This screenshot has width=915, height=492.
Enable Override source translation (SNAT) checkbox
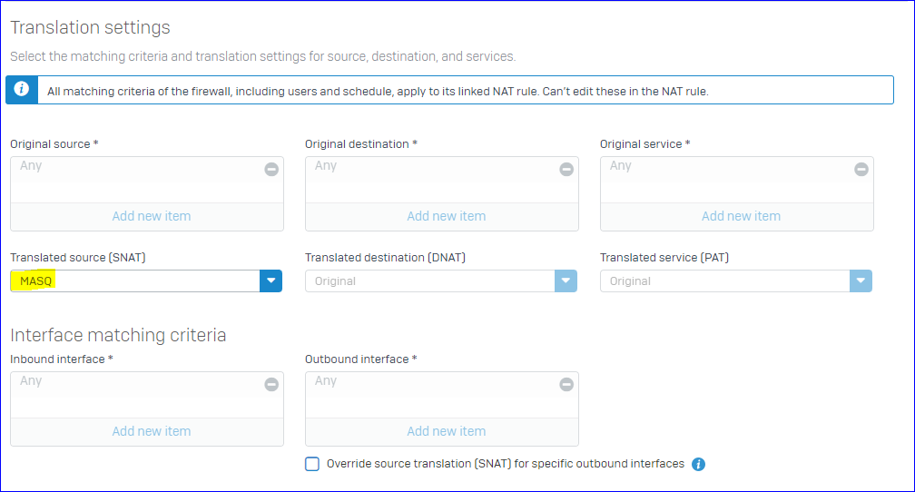pyautogui.click(x=312, y=464)
